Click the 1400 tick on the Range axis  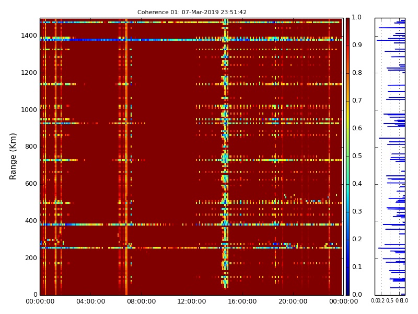pyautogui.click(x=29, y=36)
